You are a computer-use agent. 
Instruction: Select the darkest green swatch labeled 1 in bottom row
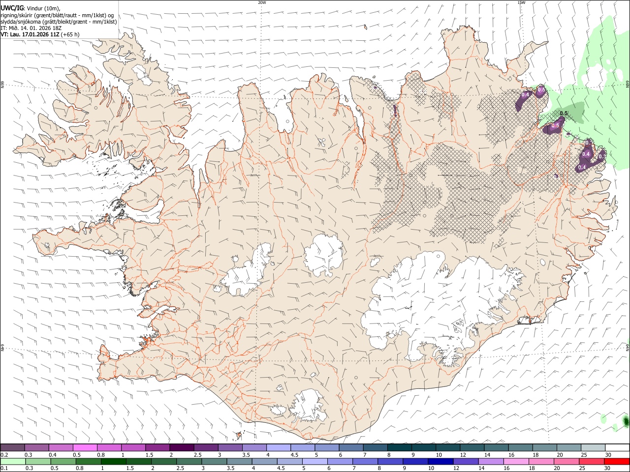pyautogui.click(x=113, y=462)
